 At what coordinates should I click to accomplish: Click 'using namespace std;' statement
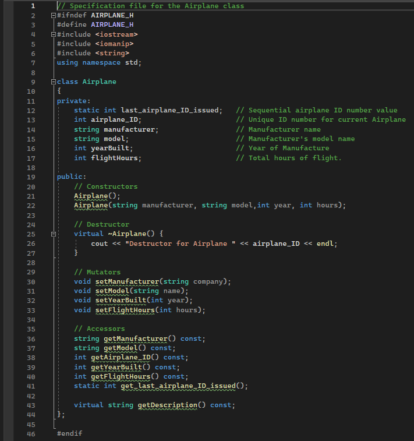coord(99,62)
